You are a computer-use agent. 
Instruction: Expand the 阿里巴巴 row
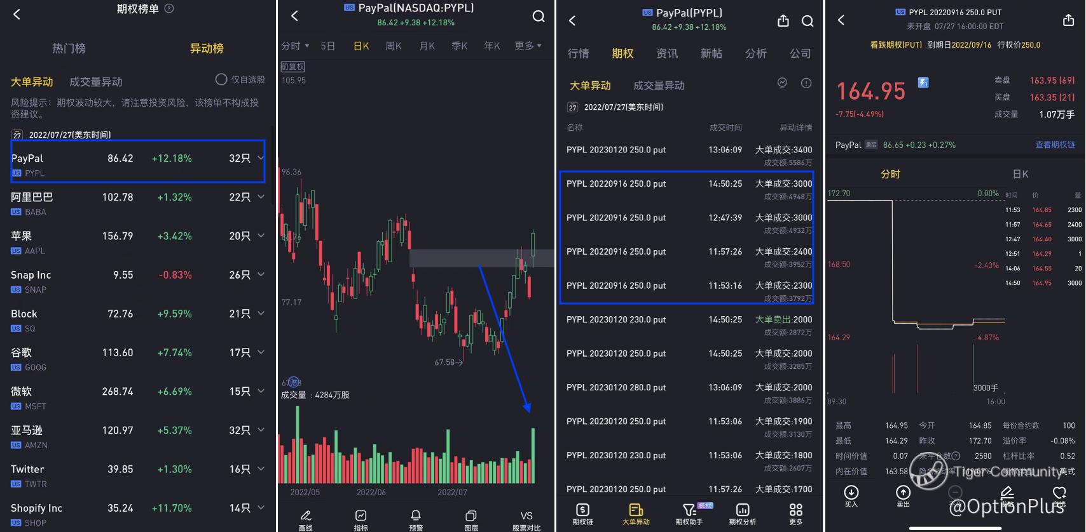click(x=261, y=197)
